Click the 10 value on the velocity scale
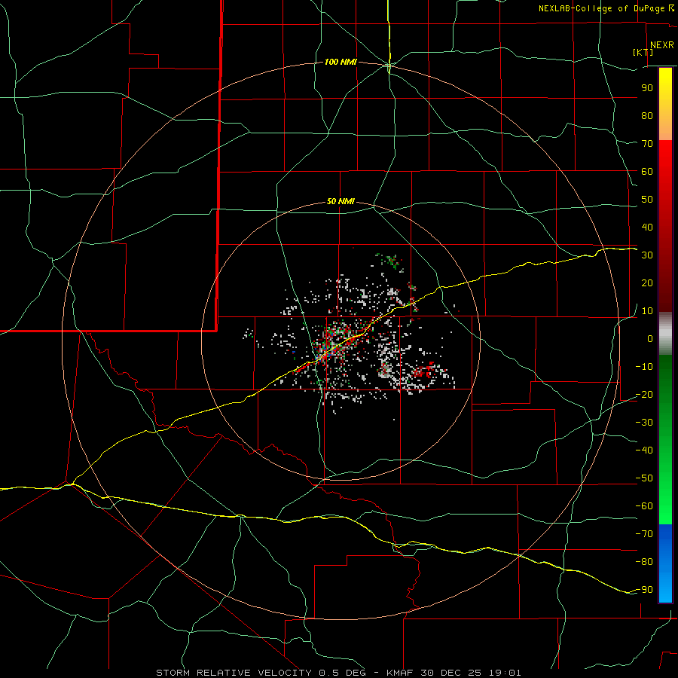This screenshot has height=678, width=678. pyautogui.click(x=647, y=311)
